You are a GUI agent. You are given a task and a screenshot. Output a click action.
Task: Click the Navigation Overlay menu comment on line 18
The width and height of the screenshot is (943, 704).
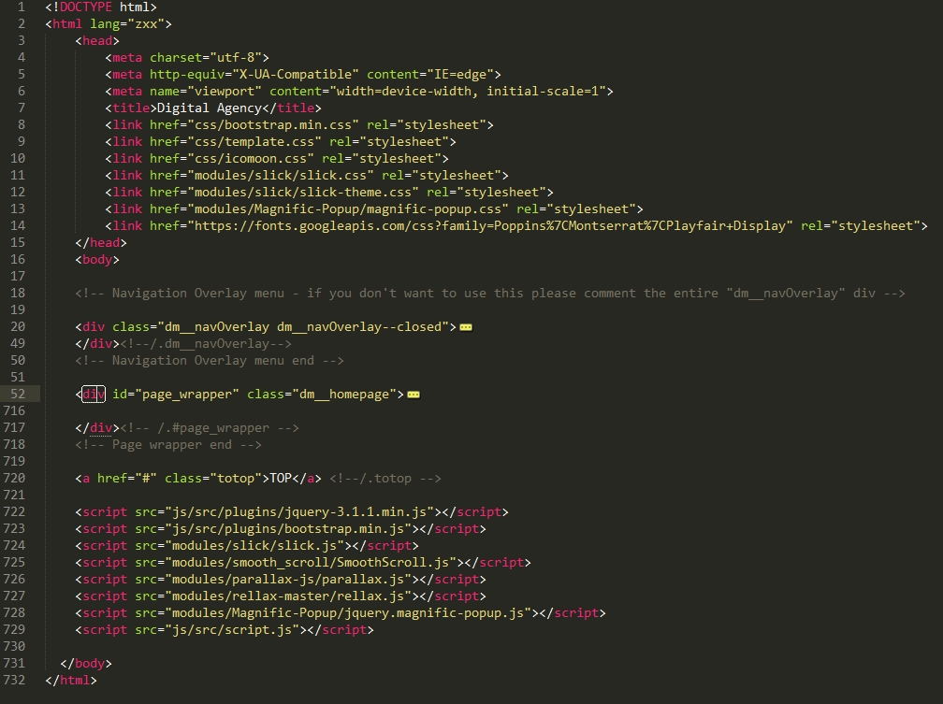490,294
